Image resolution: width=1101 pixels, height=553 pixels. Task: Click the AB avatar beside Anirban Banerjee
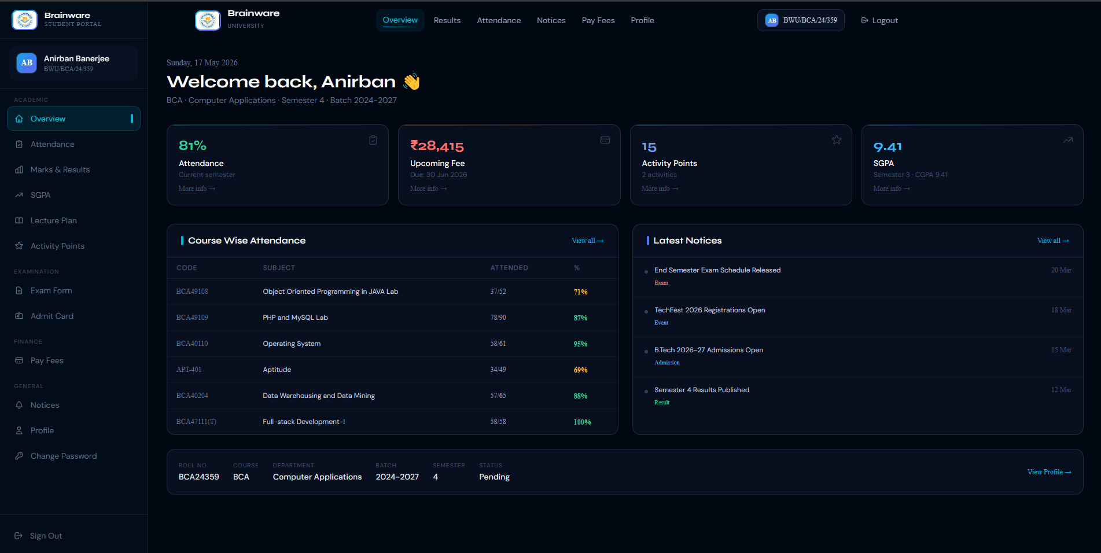[x=27, y=62]
